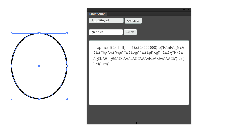This screenshot has width=230, height=132.
Task: Select the ellipse's bottom-middle bounding box handle
Action: point(39,99)
